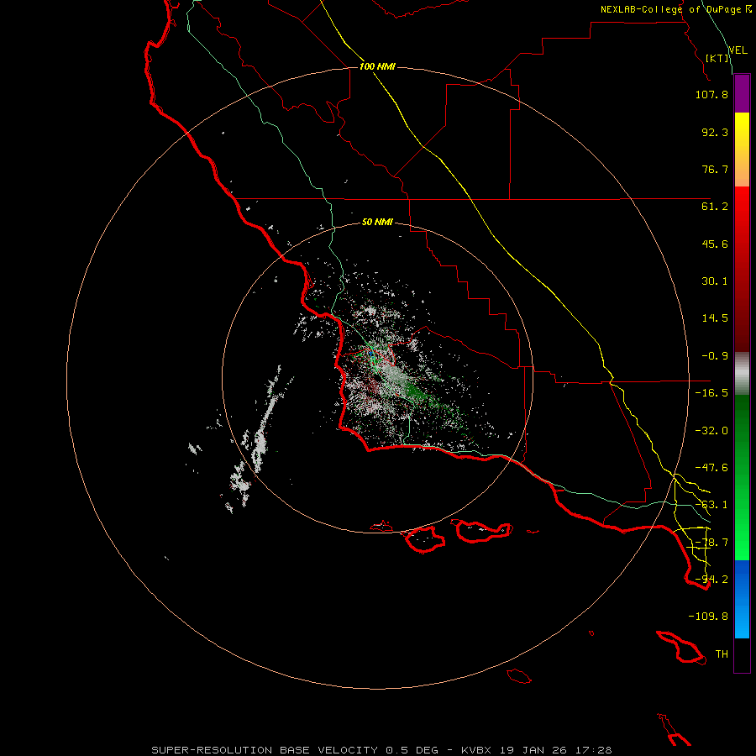The width and height of the screenshot is (756, 756).
Task: Click the 92.3 velocity scale value
Action: point(715,132)
